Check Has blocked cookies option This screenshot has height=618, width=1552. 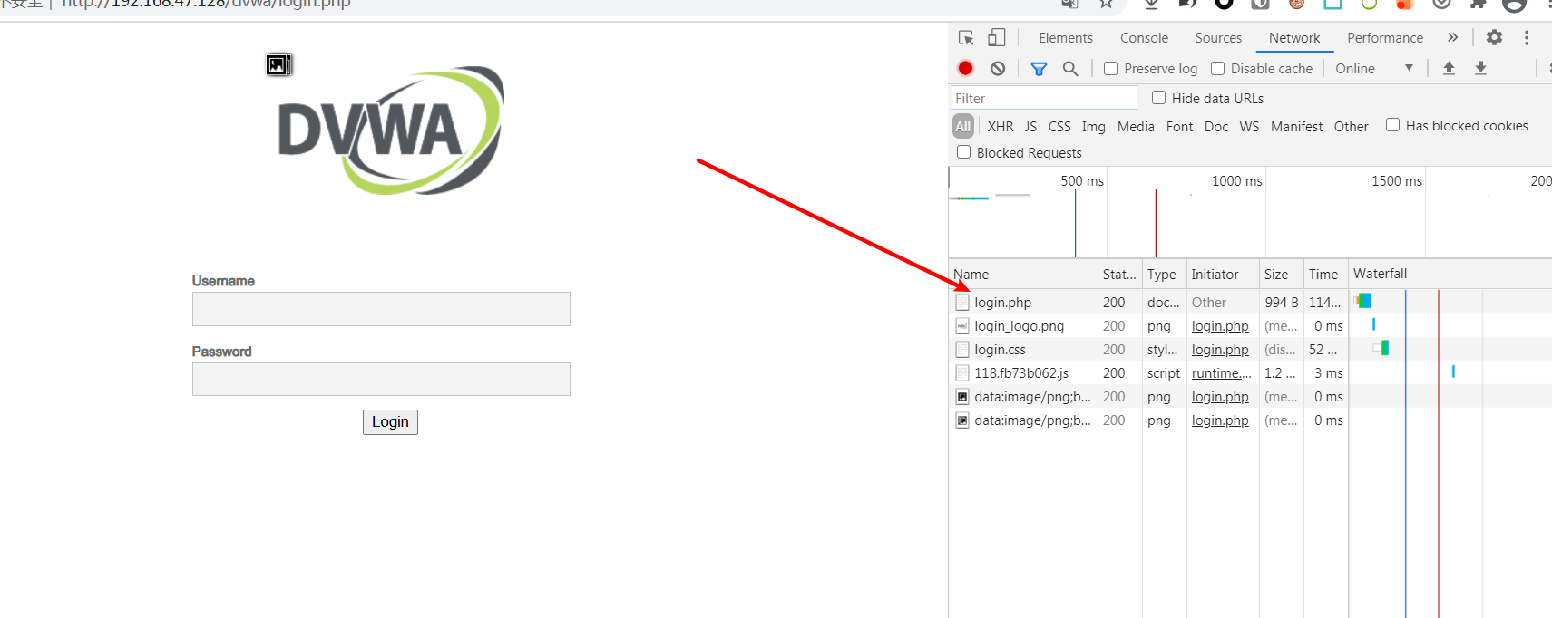point(1392,125)
